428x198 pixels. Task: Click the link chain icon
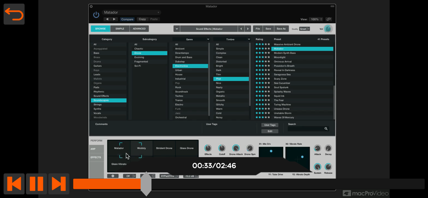[329, 19]
